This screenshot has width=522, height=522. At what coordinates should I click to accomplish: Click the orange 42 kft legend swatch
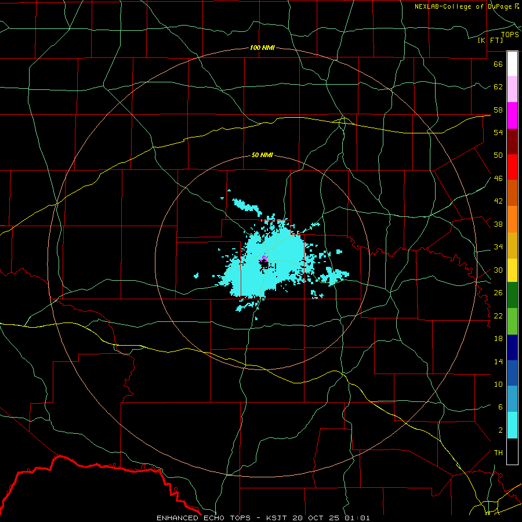click(512, 219)
